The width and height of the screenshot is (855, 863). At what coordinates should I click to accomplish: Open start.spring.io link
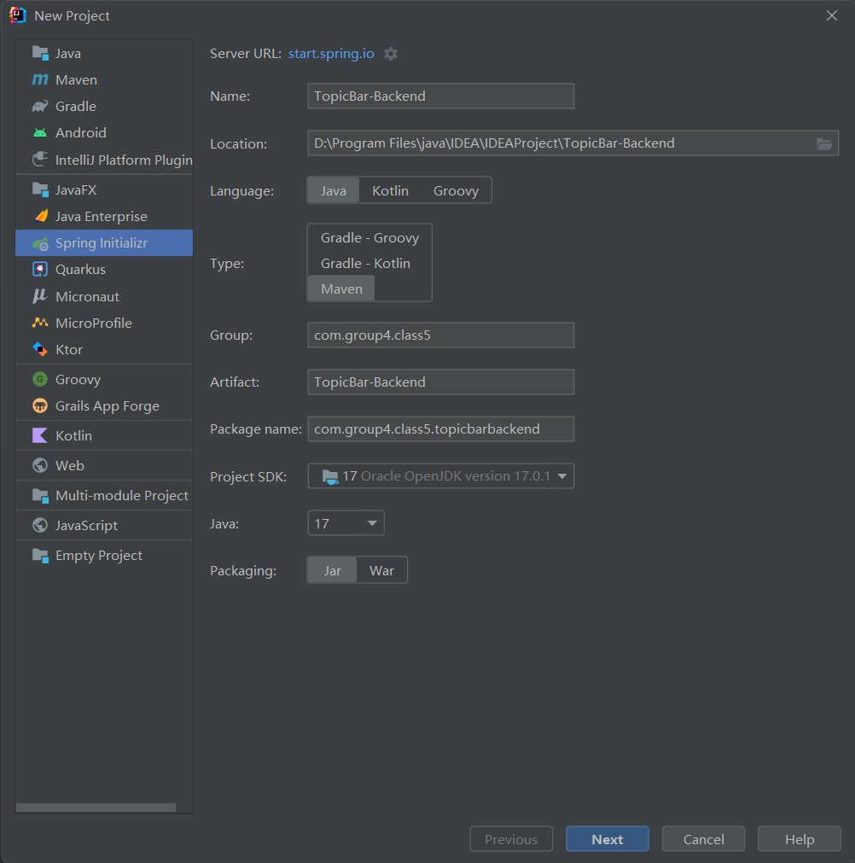tap(331, 54)
